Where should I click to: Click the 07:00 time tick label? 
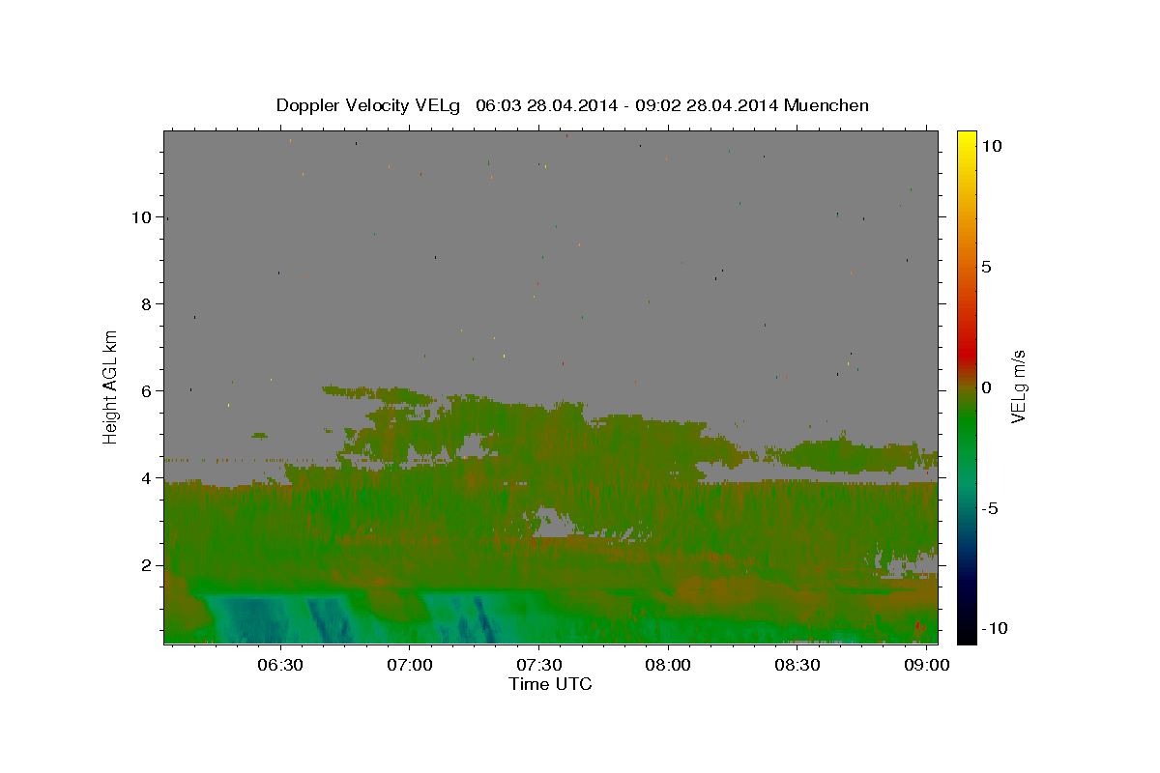(409, 665)
